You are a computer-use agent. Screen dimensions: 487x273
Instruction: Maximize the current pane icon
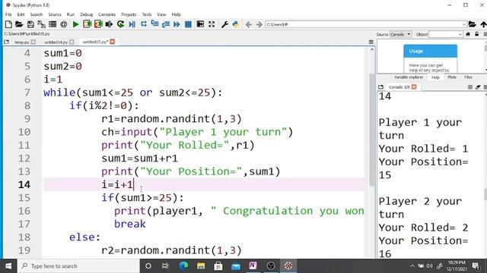coord(200,24)
